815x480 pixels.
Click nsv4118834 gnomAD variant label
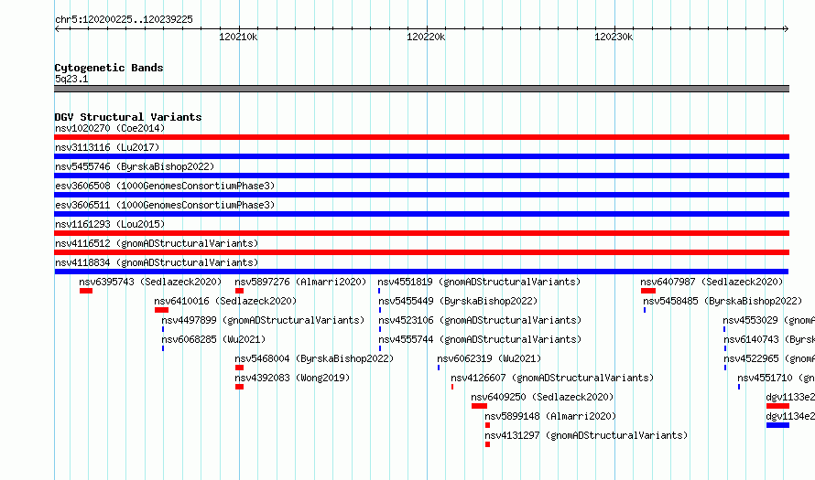pyautogui.click(x=157, y=262)
